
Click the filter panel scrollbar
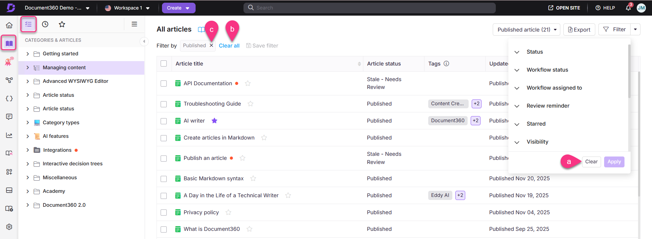629,71
